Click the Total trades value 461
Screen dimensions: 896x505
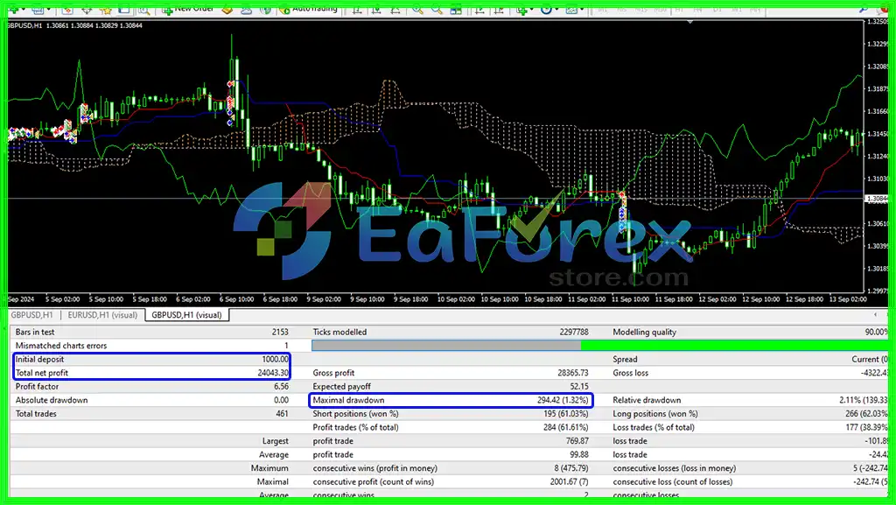[x=283, y=414]
